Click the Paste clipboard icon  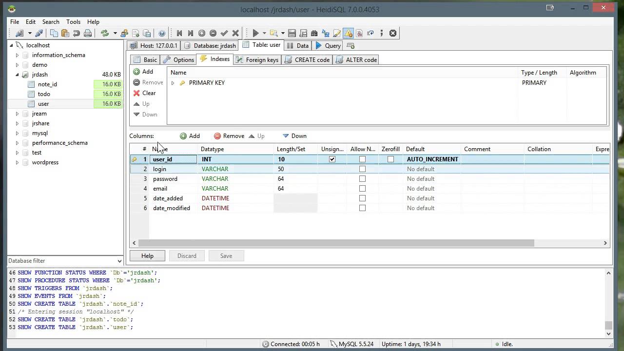pyautogui.click(x=65, y=33)
